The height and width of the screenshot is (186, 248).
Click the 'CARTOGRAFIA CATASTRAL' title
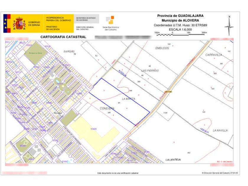point(63,37)
